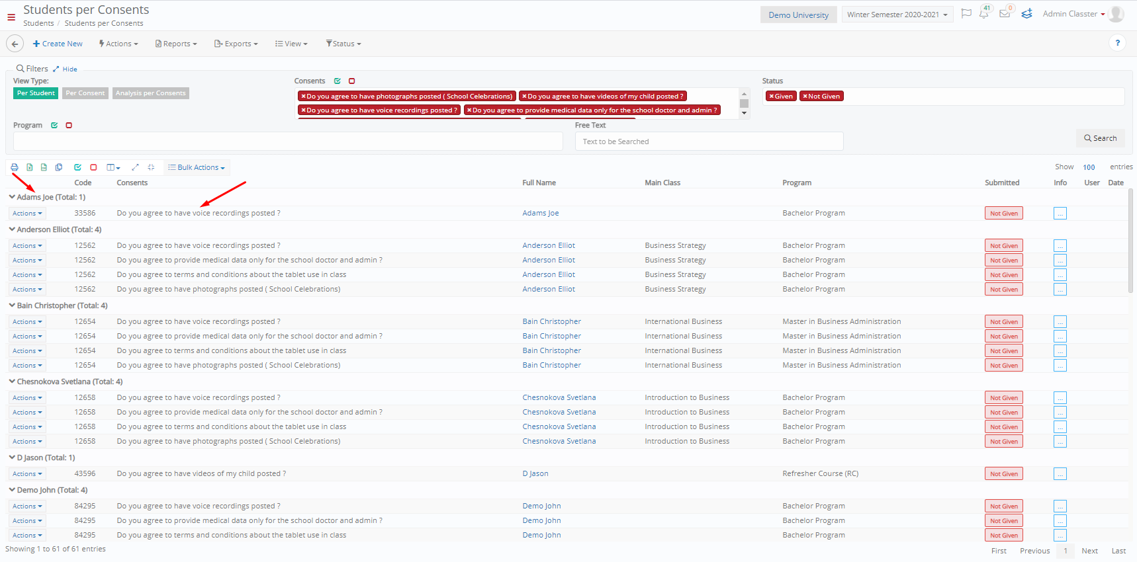Open info box for D Jason row
Viewport: 1137px width, 562px height.
click(x=1060, y=474)
